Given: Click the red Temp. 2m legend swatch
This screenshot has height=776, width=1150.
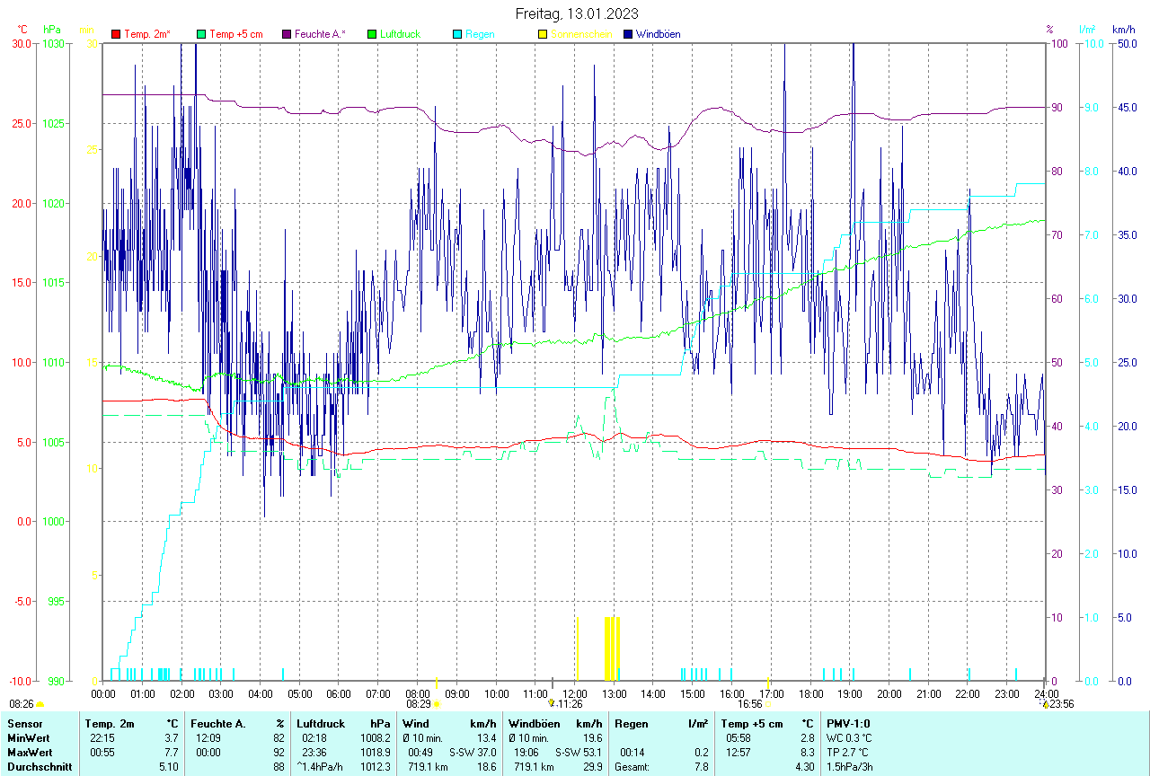Looking at the screenshot, I should click(x=116, y=34).
